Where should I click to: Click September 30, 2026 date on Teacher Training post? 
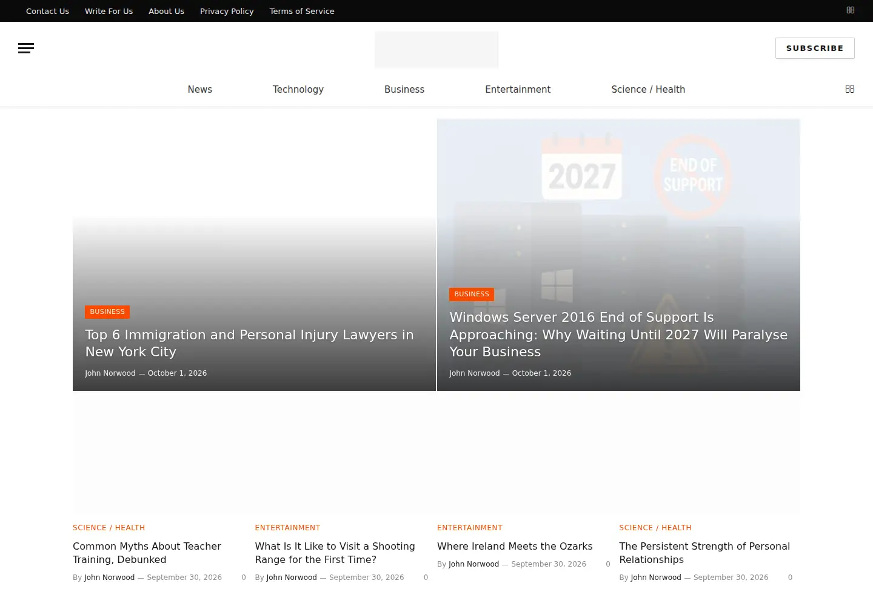(x=184, y=578)
